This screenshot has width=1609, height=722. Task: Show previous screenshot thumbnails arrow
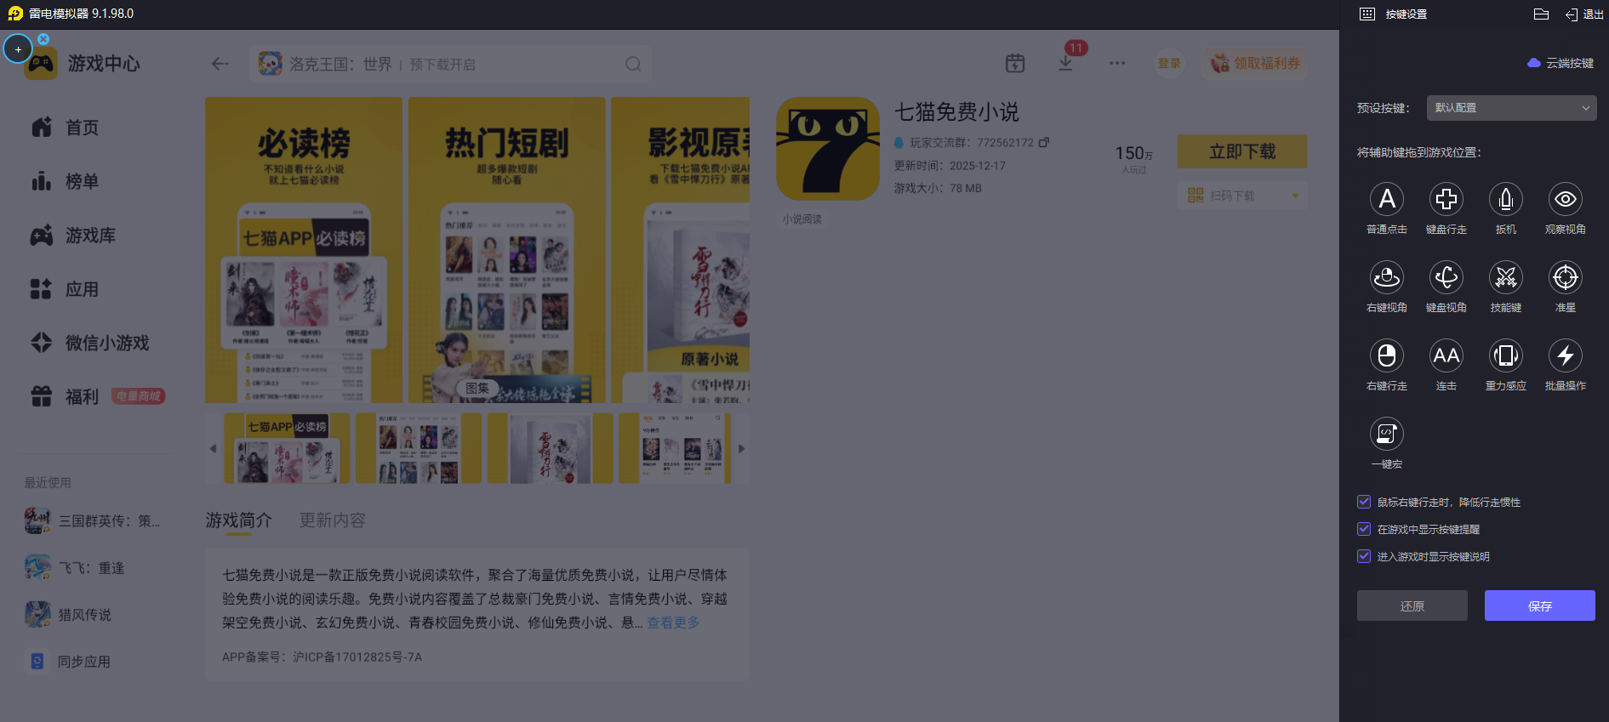click(x=213, y=448)
